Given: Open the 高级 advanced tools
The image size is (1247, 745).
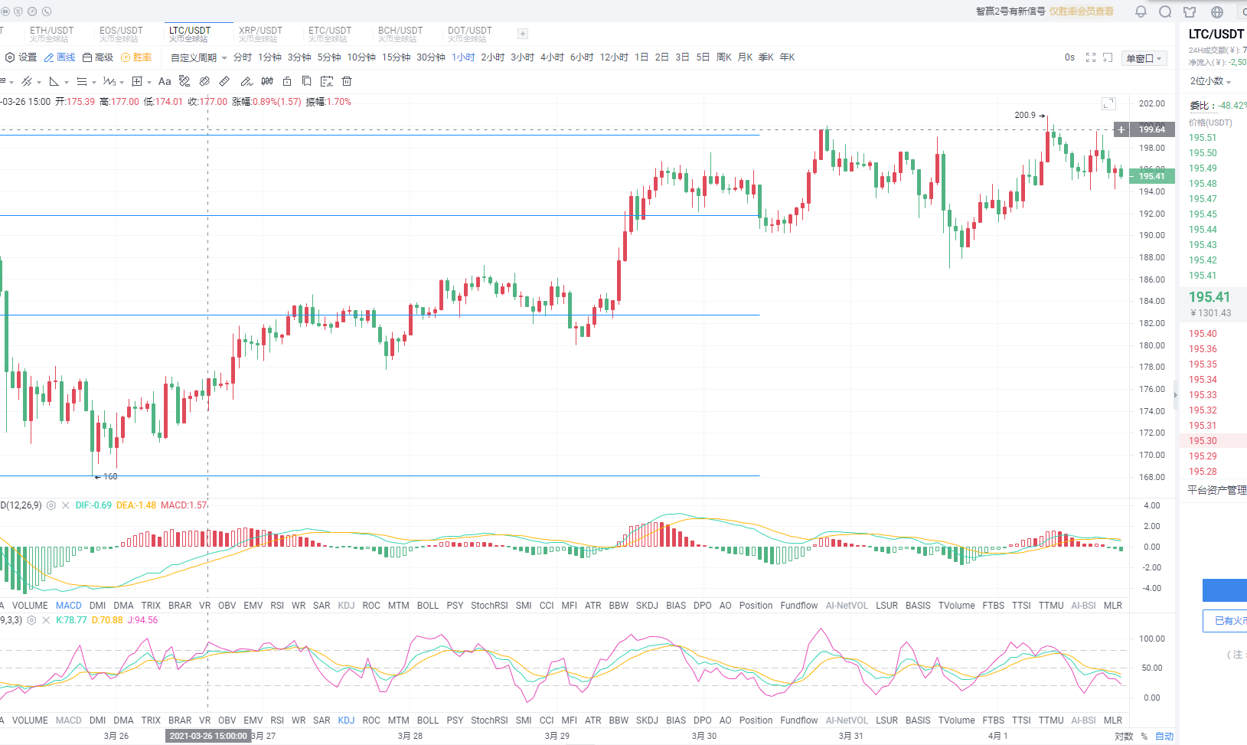Looking at the screenshot, I should pos(98,57).
